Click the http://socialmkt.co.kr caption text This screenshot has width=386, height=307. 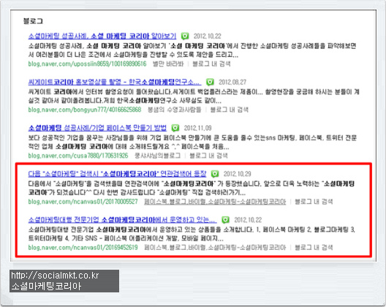click(x=55, y=276)
